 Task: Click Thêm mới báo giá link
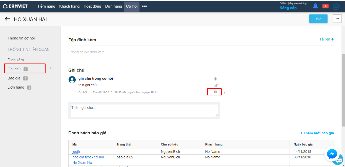point(317,133)
